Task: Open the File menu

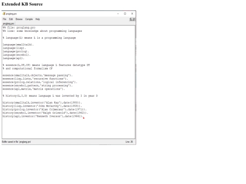Action: (x=5, y=19)
